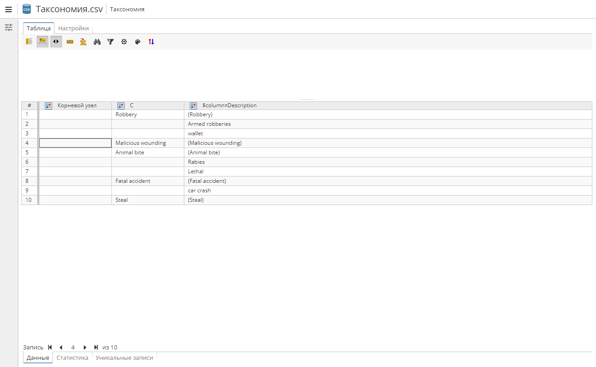Viewport: 596px width, 367px height.
Task: Open the Статистика bottom tab
Action: coord(72,357)
